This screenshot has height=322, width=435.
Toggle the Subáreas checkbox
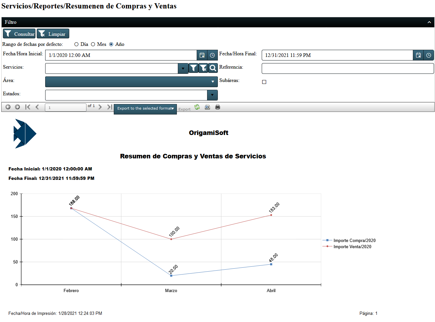(264, 82)
